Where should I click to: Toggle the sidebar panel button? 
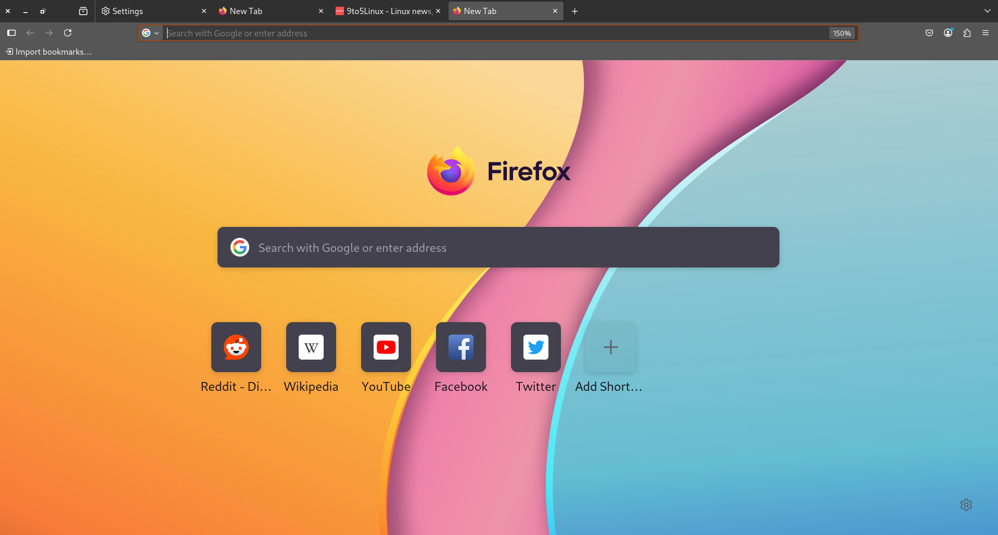pyautogui.click(x=11, y=33)
